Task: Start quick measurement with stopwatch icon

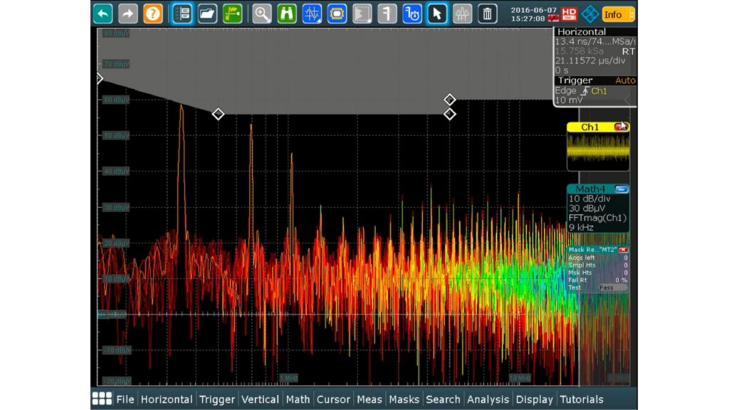Action: (412, 14)
